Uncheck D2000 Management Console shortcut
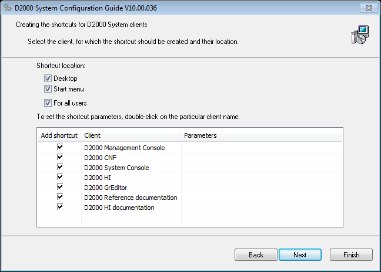Screen dimensions: 381x272 pyautogui.click(x=60, y=148)
